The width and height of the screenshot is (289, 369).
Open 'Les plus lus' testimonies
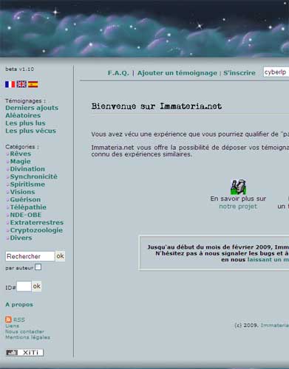25,123
